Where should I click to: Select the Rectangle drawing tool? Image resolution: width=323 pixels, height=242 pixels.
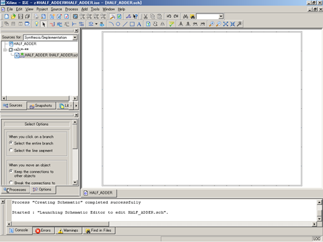pos(132,24)
